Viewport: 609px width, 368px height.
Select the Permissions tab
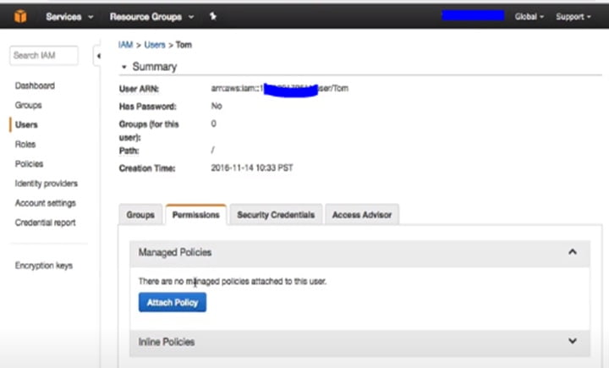(x=195, y=215)
